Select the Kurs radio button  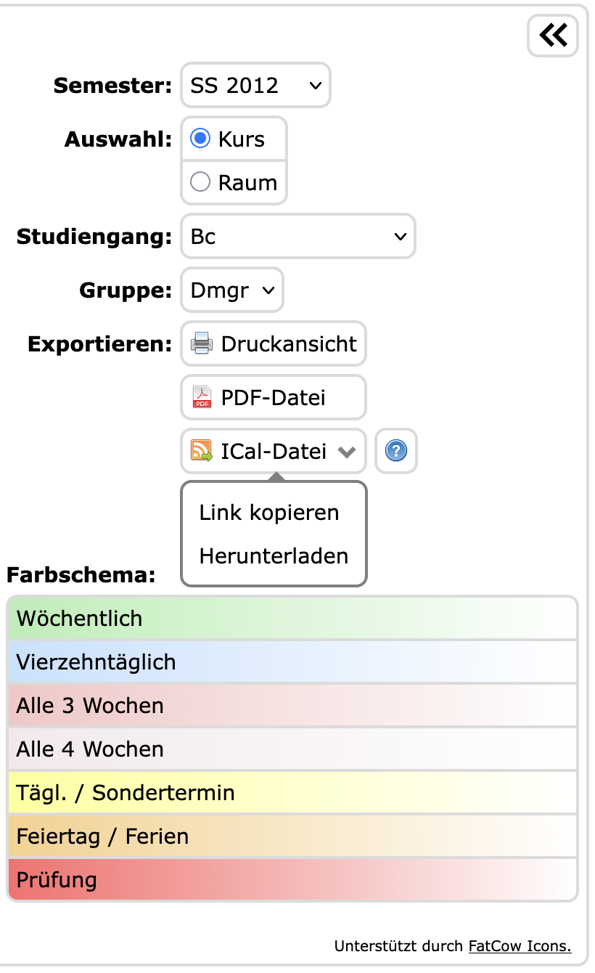coord(200,139)
